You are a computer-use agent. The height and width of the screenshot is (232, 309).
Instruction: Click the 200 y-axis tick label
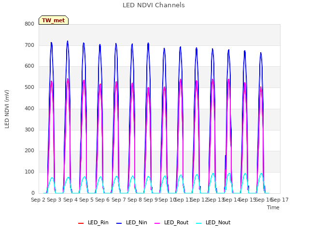29,151
